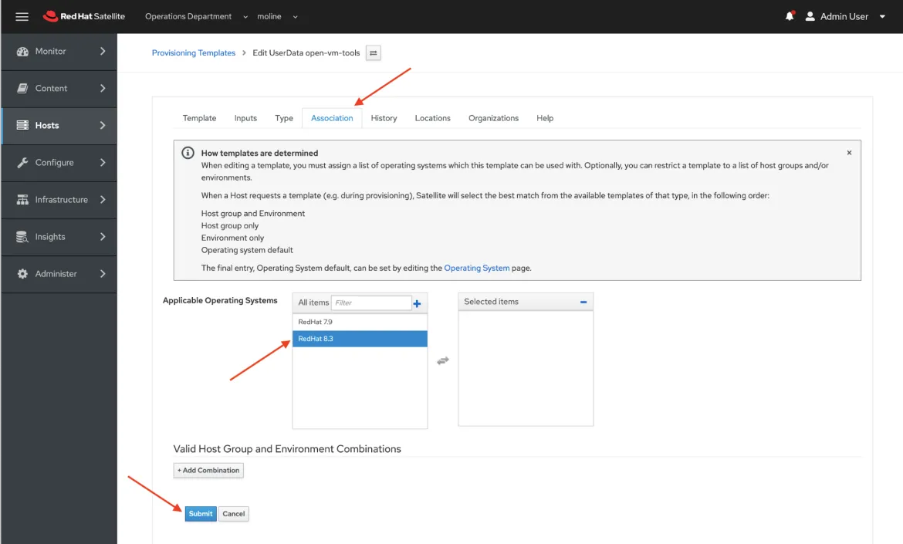Expand the Configure sidebar menu
This screenshot has width=903, height=544.
[x=59, y=163]
